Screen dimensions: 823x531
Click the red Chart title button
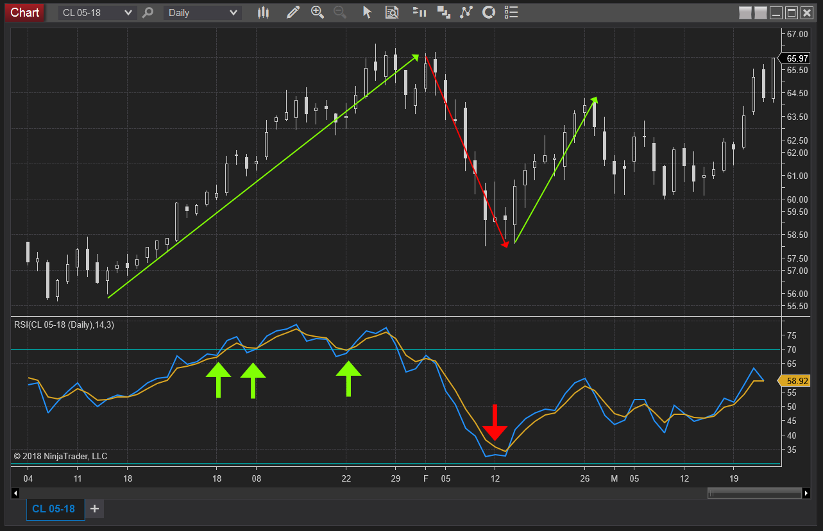click(x=25, y=12)
